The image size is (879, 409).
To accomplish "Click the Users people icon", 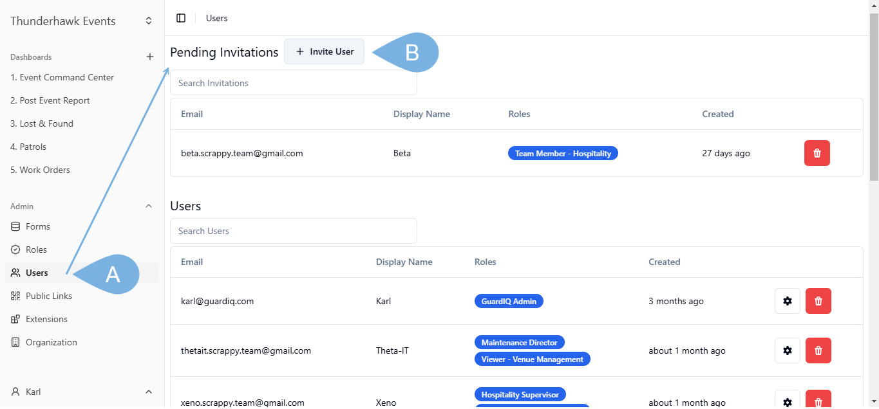I will point(15,273).
